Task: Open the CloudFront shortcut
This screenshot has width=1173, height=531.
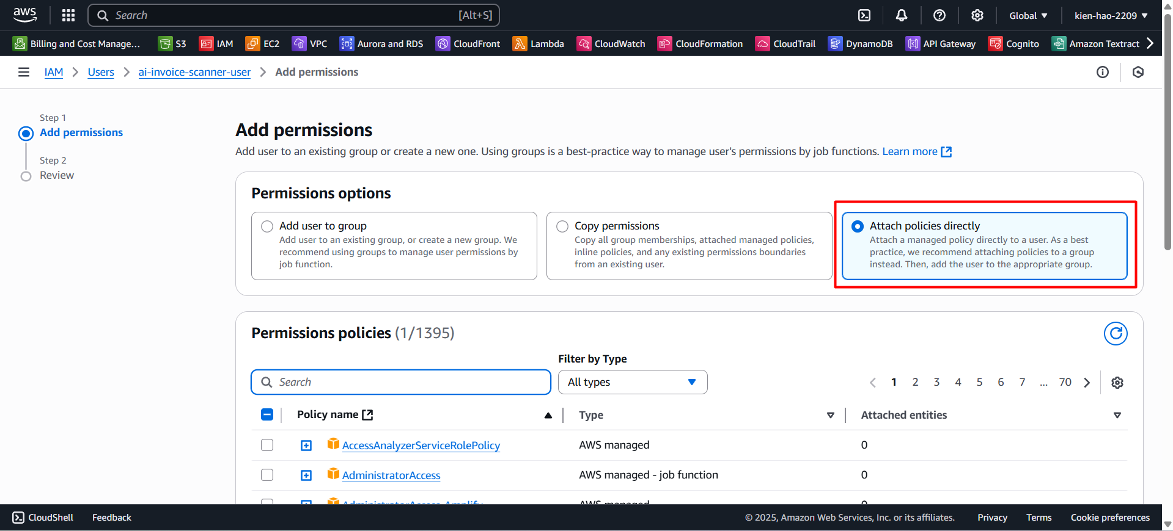Action: (468, 43)
